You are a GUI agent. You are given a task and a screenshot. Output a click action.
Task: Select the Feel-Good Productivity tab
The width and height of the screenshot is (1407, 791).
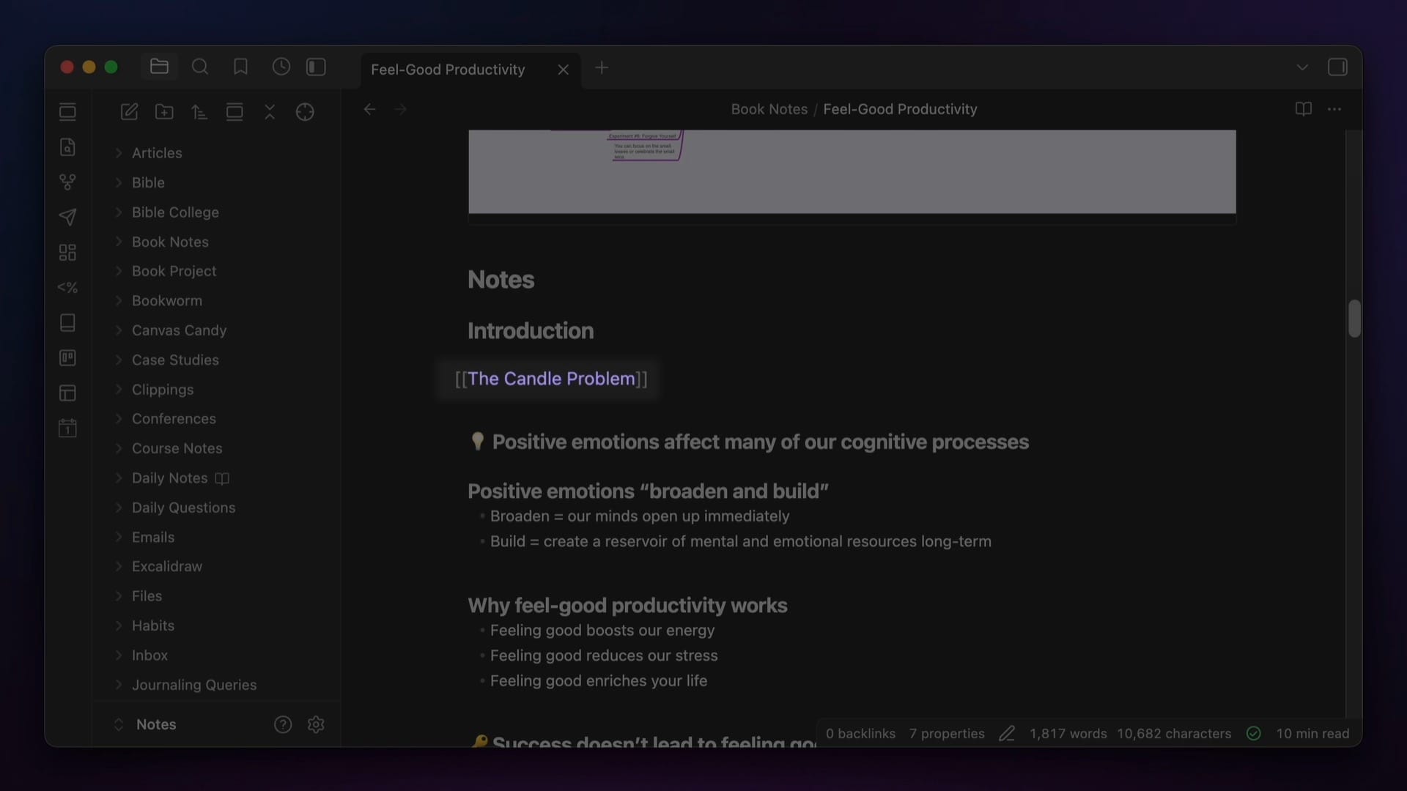(448, 70)
